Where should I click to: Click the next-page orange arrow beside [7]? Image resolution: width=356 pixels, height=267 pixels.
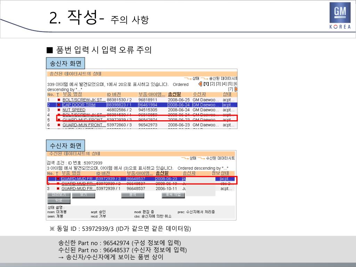click(236, 89)
